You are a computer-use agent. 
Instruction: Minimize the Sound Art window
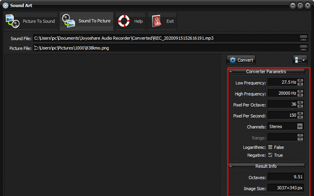click(293, 5)
